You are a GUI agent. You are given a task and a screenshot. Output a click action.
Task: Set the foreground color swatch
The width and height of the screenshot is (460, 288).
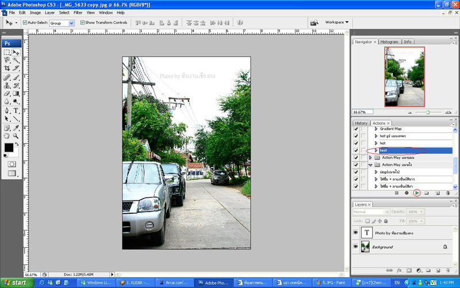click(9, 147)
